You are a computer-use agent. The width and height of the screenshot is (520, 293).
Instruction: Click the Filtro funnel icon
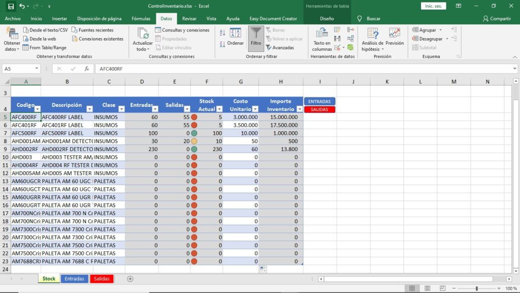(256, 37)
